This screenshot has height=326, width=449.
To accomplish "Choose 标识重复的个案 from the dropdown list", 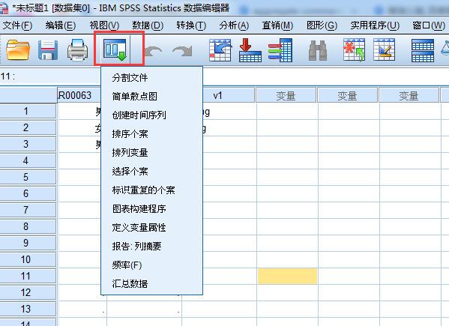I will [x=151, y=190].
